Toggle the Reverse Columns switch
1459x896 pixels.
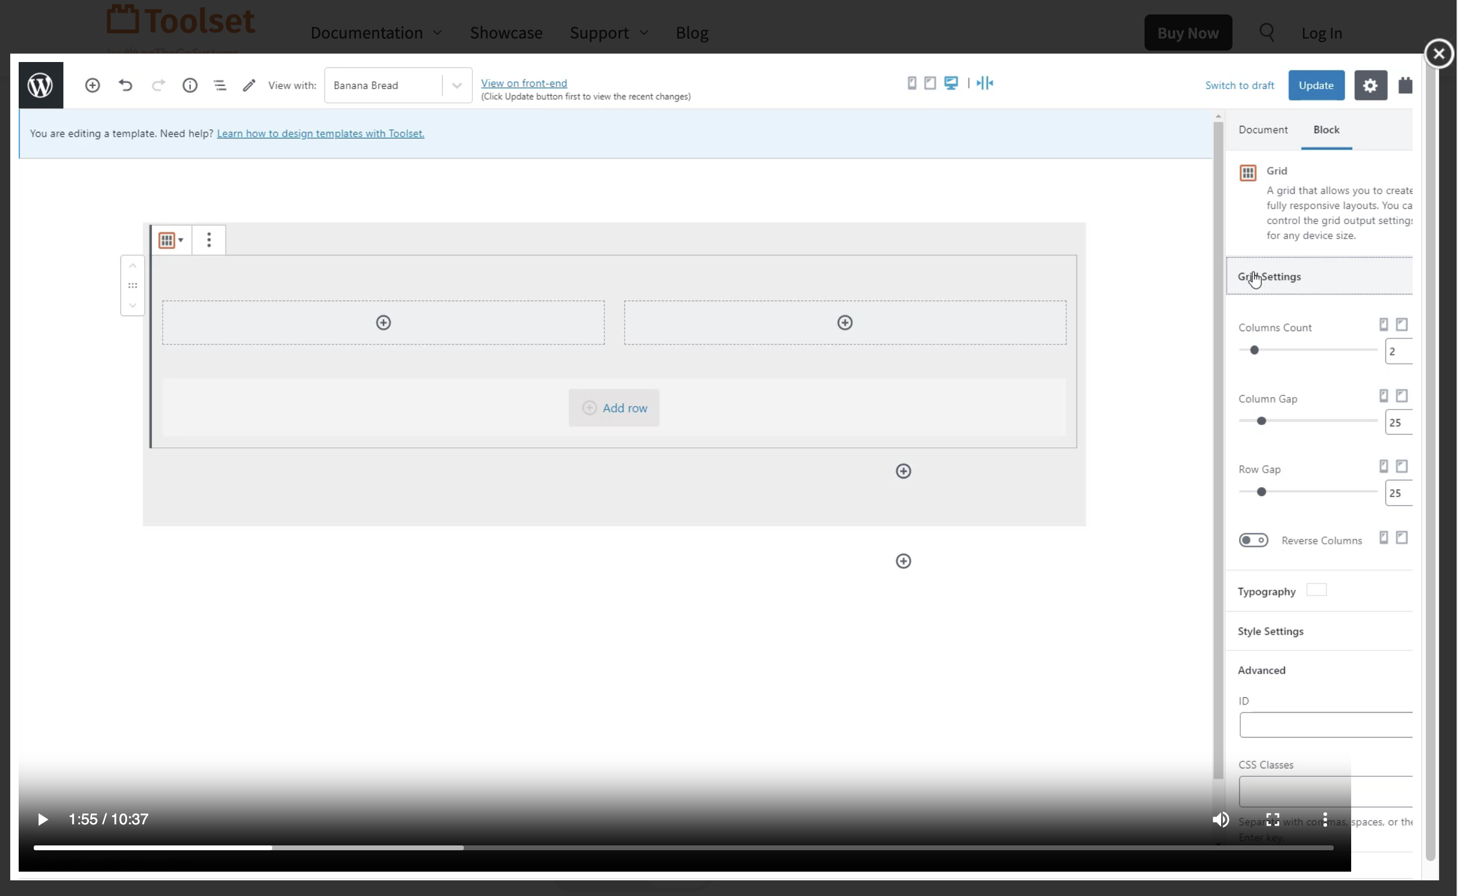click(1253, 540)
